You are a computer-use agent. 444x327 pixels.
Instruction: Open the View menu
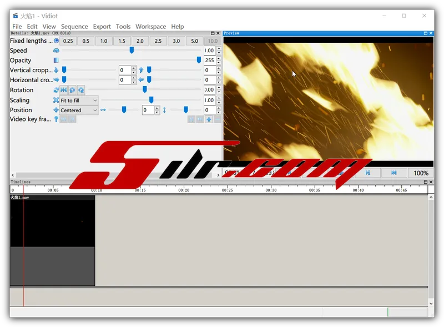click(49, 26)
